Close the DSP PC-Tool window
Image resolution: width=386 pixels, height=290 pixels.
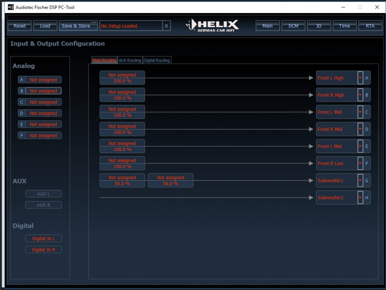click(x=377, y=7)
